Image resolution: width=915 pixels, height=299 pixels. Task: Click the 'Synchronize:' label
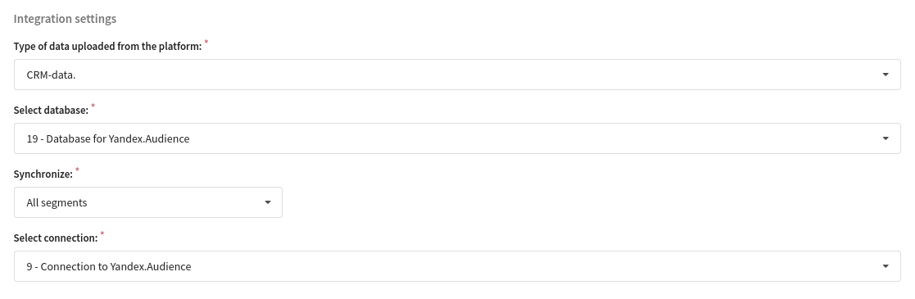43,174
